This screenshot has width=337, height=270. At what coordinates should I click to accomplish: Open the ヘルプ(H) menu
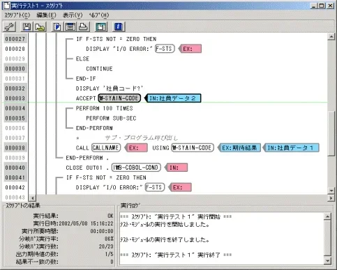(x=99, y=15)
